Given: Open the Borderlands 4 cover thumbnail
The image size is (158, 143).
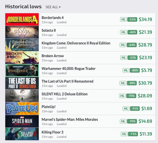Looking at the screenshot, I should click(x=22, y=19).
